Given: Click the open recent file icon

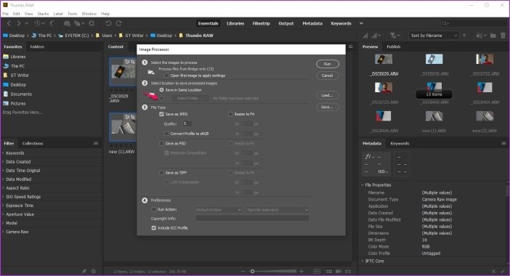Looking at the screenshot, I should tap(479, 36).
